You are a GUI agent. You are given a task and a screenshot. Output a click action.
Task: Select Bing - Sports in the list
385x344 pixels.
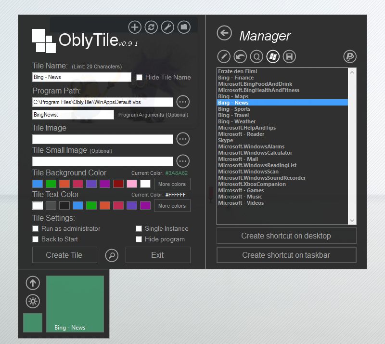pyautogui.click(x=282, y=109)
